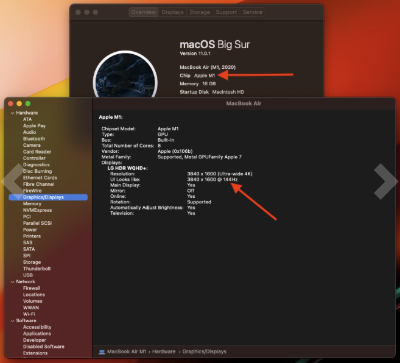The image size is (400, 363).
Task: Open Bluetooth hardware info
Action: [34, 139]
